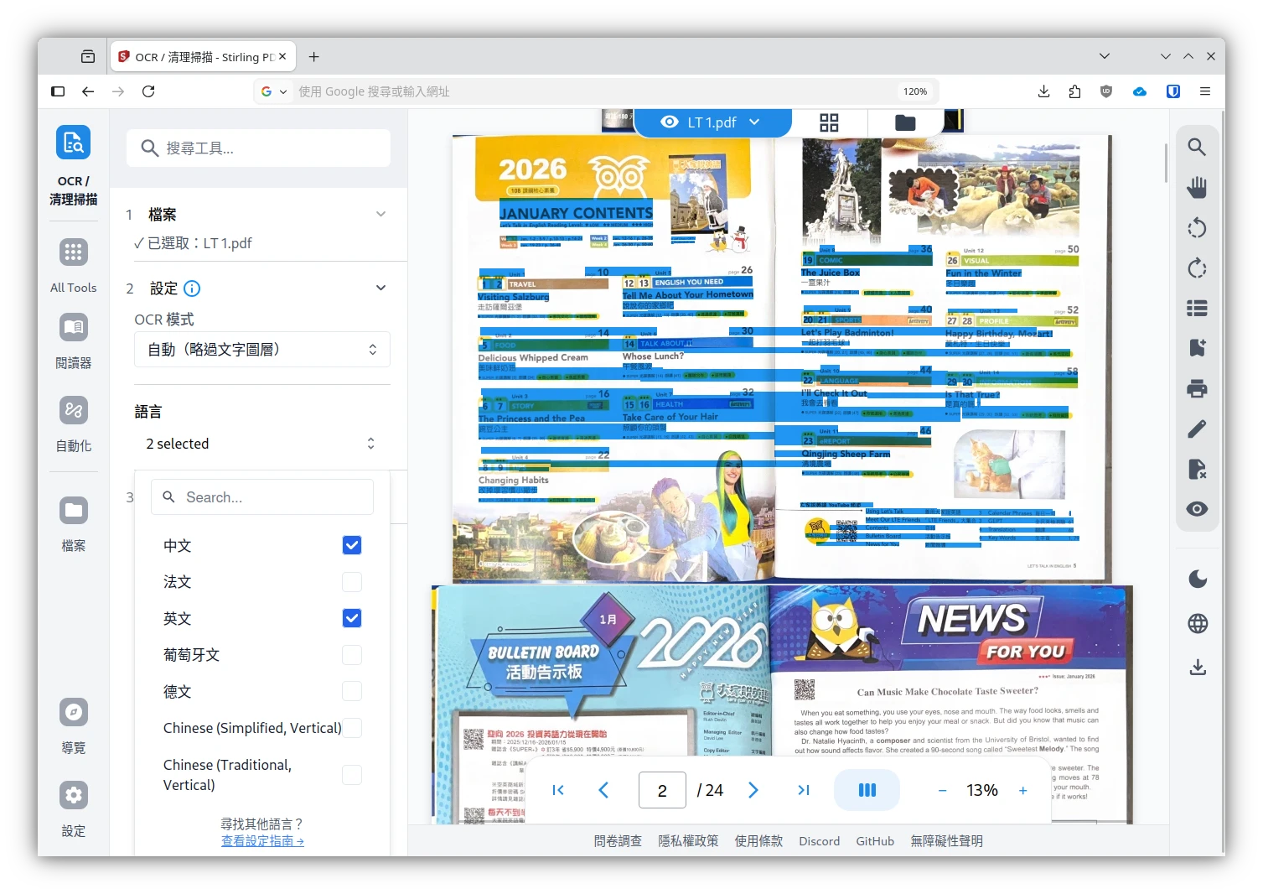This screenshot has width=1263, height=894.
Task: Switch to grid page view icon
Action: tap(829, 123)
